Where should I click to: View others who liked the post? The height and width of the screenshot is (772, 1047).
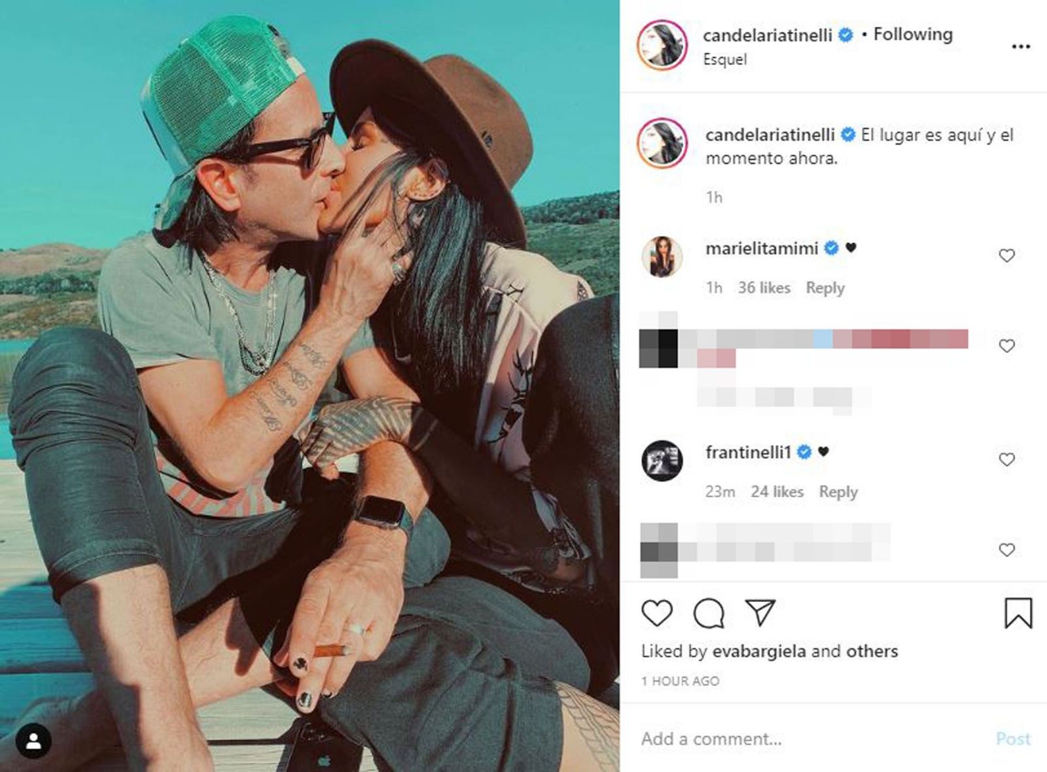(872, 652)
